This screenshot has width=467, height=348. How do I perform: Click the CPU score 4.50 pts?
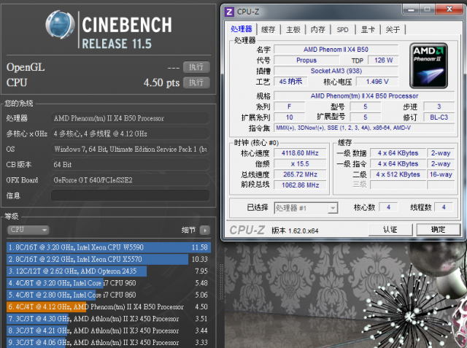[161, 82]
